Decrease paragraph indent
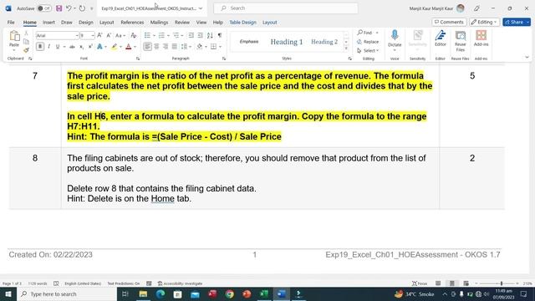Viewport: 535px width, 301px height. coord(191,35)
